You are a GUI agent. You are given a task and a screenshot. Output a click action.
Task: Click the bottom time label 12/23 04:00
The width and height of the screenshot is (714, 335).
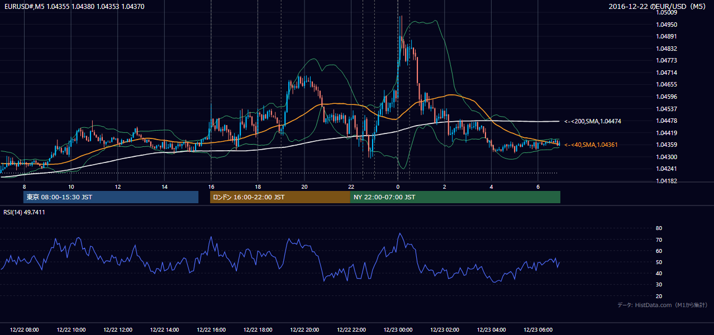coord(491,330)
